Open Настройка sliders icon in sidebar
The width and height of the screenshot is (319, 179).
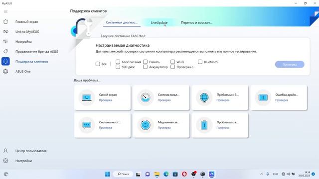5,42
